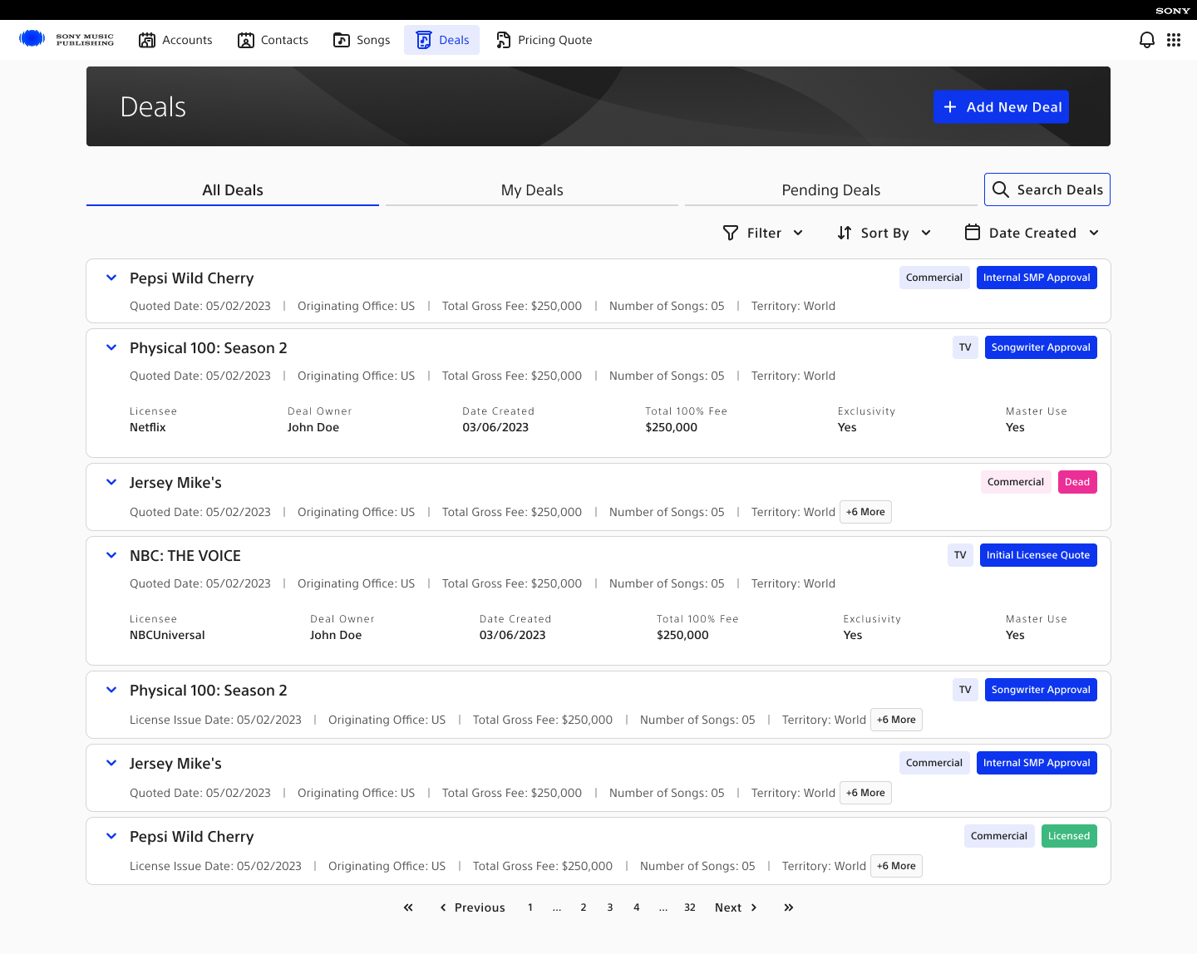Viewport: 1197px width, 954px height.
Task: Go to page 32
Action: [x=690, y=907]
